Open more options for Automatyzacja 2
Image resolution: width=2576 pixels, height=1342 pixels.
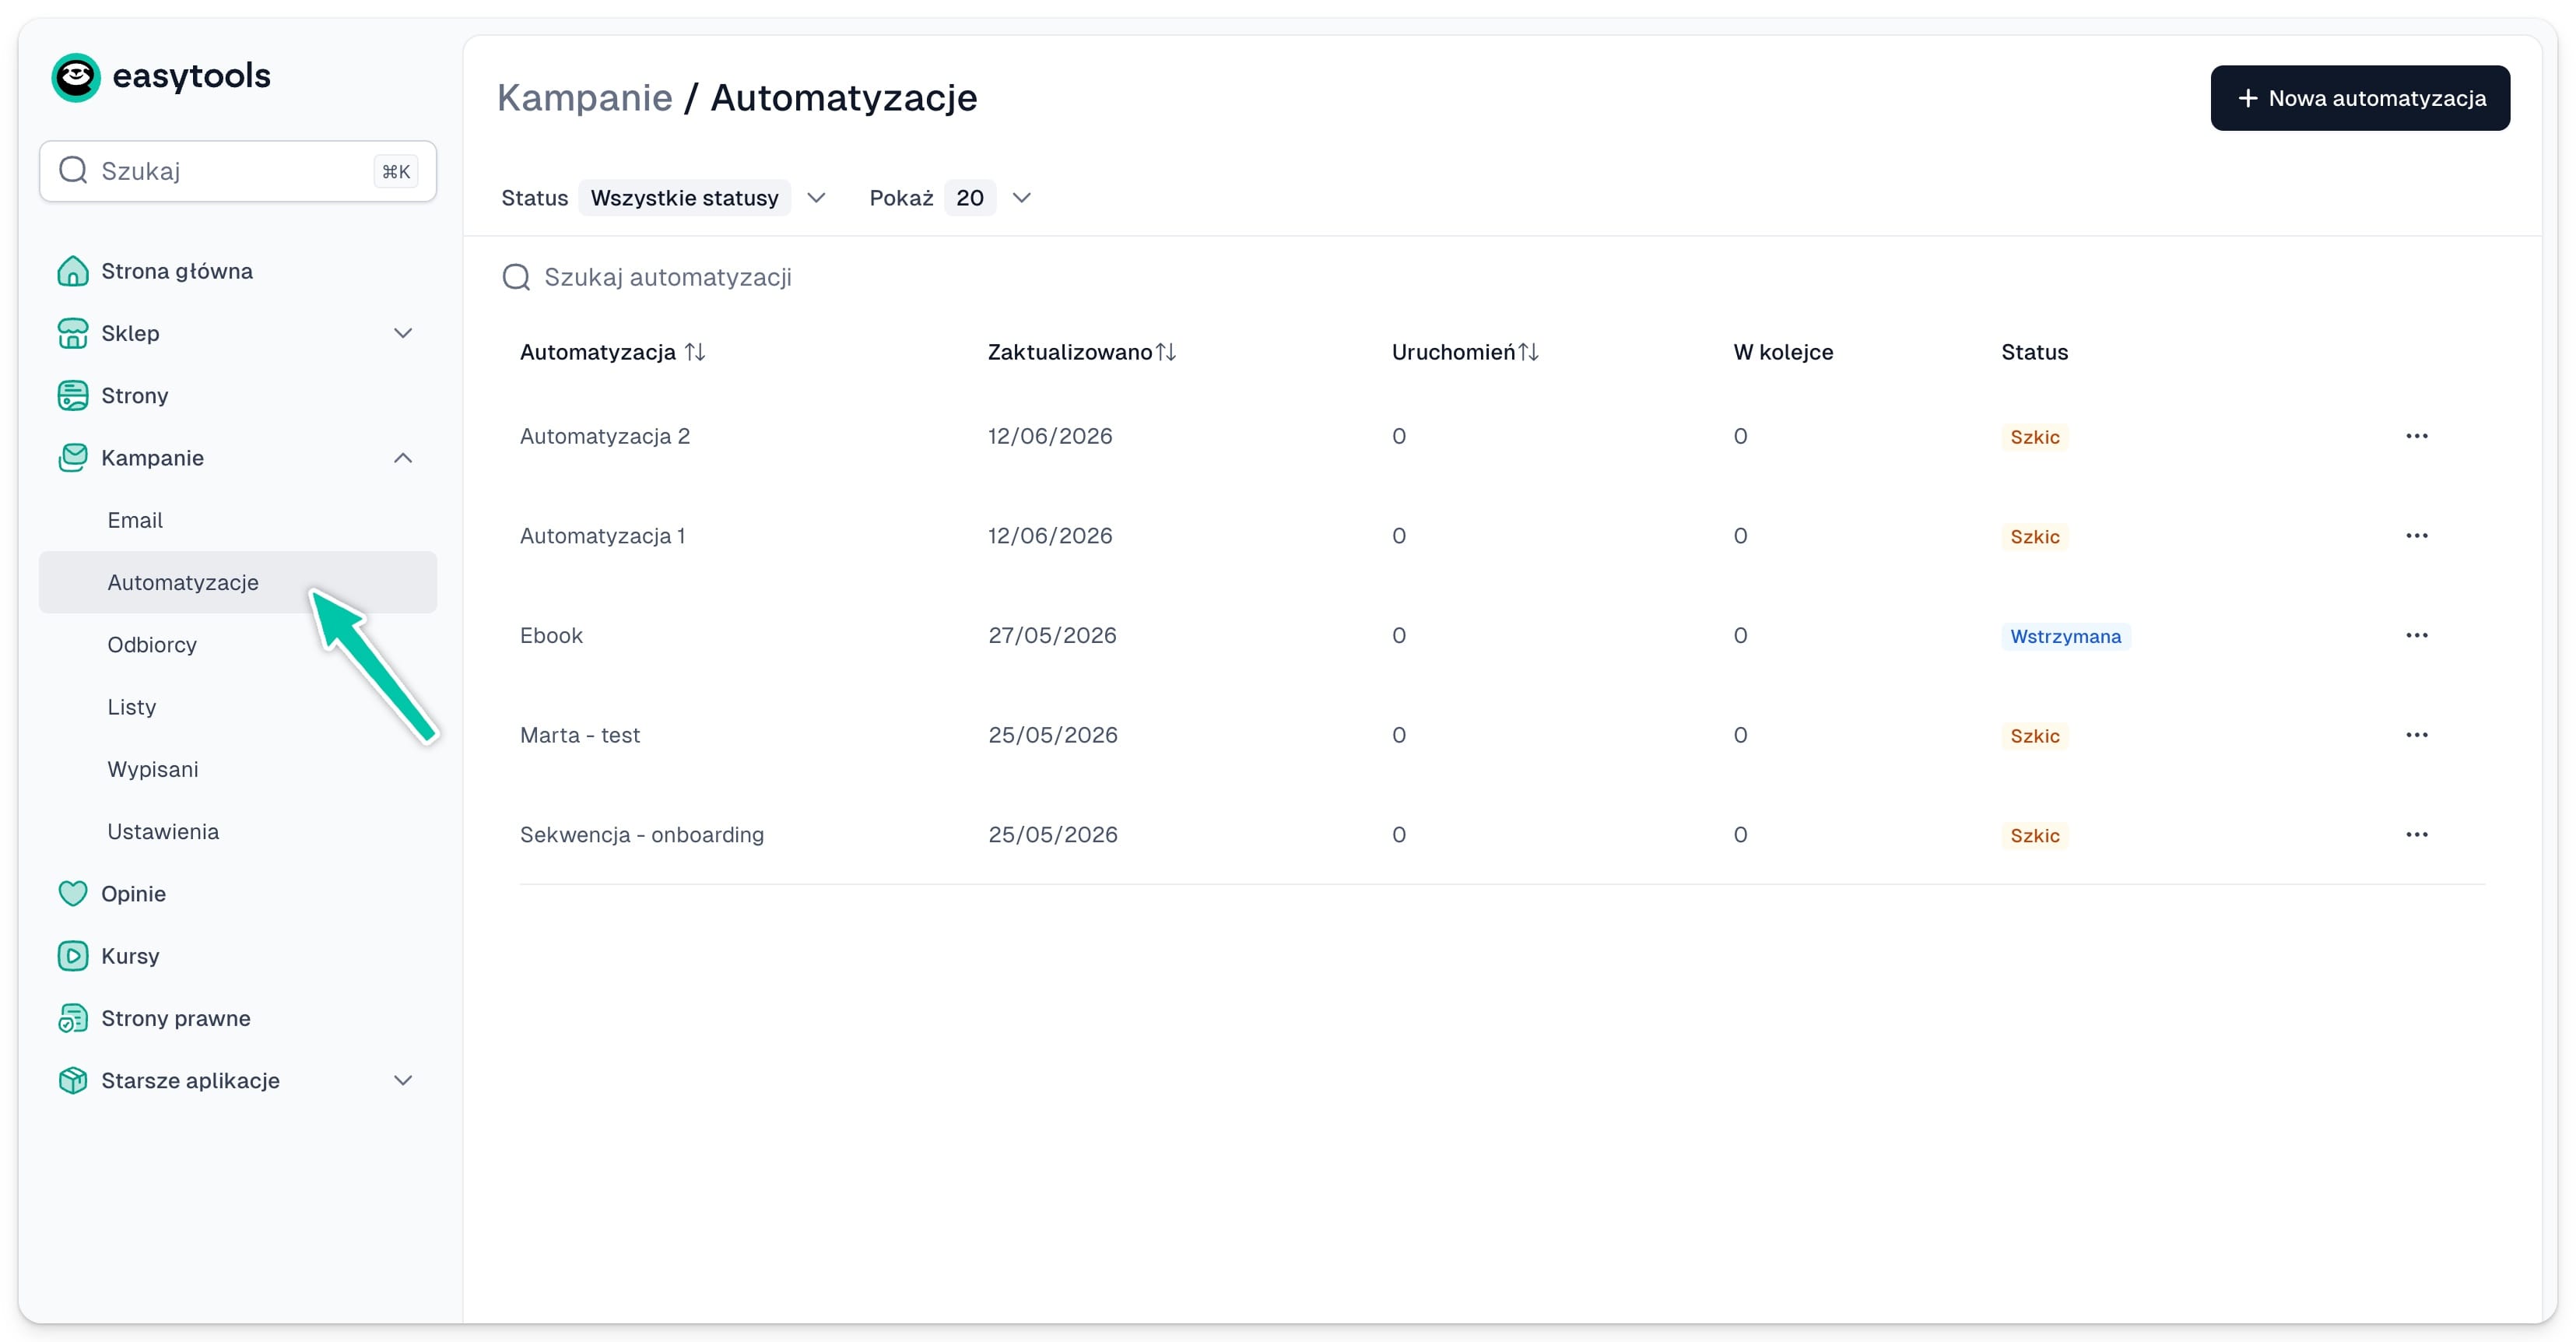2417,436
